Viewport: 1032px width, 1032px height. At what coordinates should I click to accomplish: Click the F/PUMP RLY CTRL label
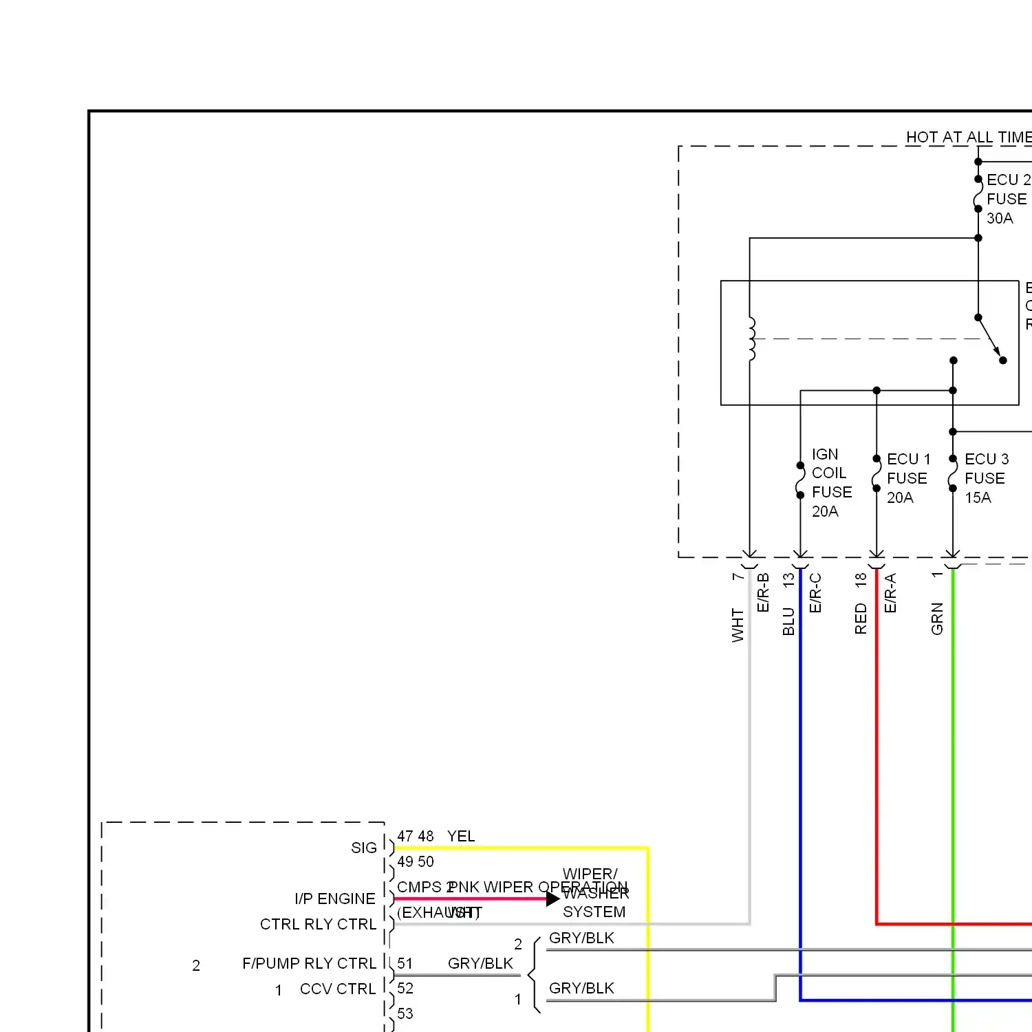coord(310,963)
